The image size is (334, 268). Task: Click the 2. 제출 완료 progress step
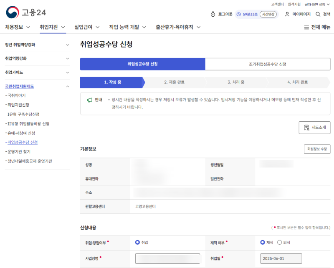pos(174,82)
